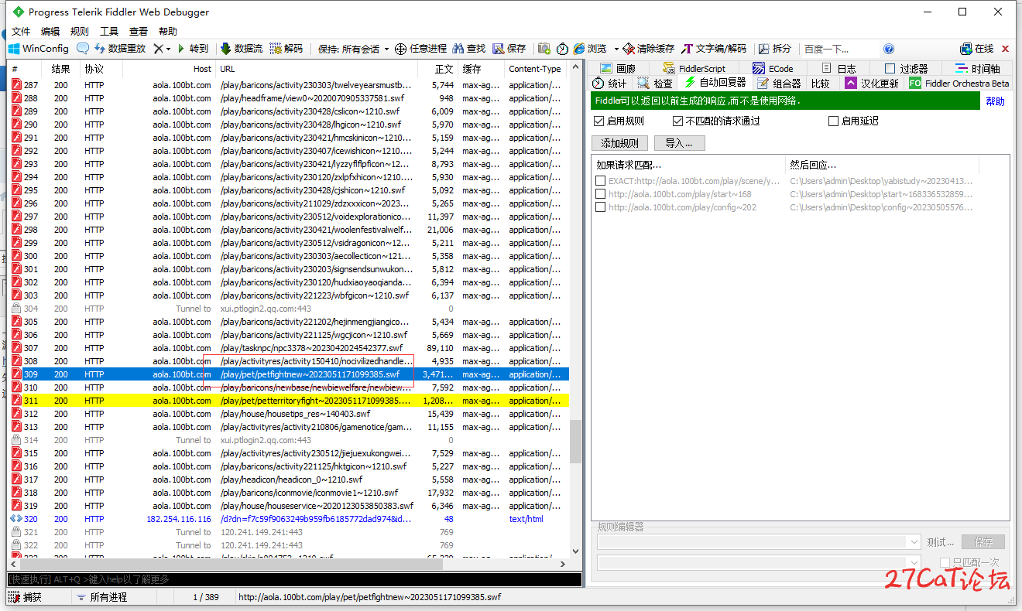
Task: Open the WinConfig tool
Action: click(38, 48)
